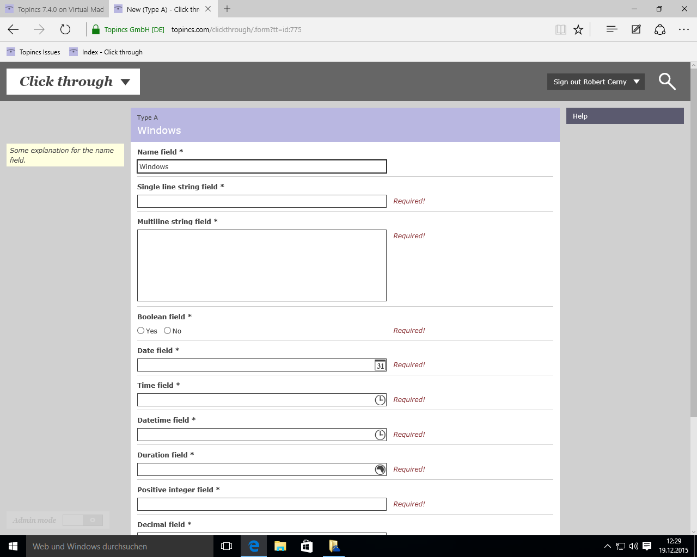The image size is (697, 557).
Task: Open the browser Reading view icon
Action: (560, 30)
